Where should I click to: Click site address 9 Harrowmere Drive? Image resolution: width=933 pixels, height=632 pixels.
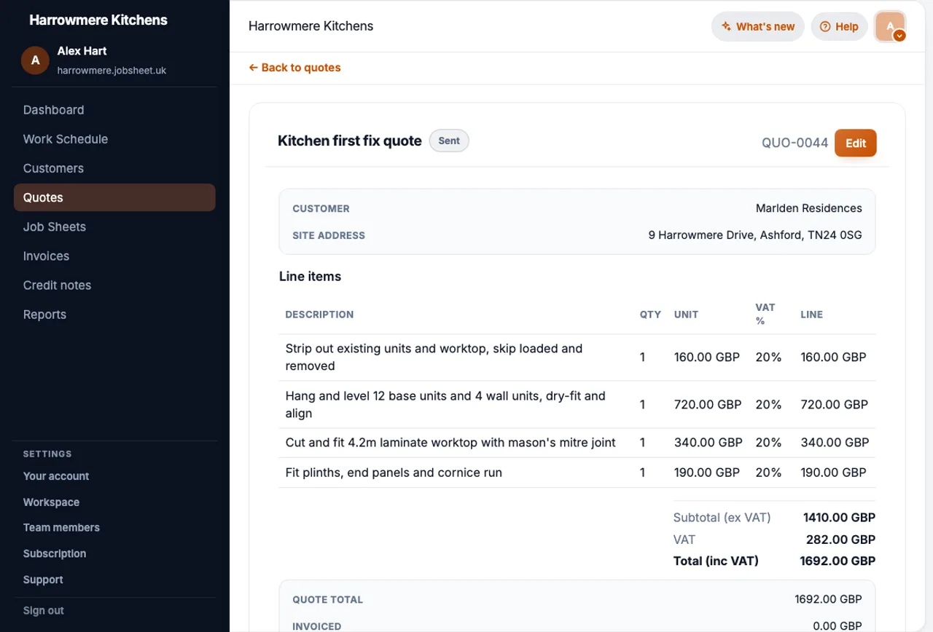755,235
